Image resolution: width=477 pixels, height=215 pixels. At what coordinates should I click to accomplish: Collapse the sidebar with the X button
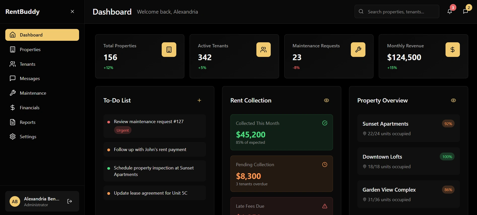coord(72,12)
